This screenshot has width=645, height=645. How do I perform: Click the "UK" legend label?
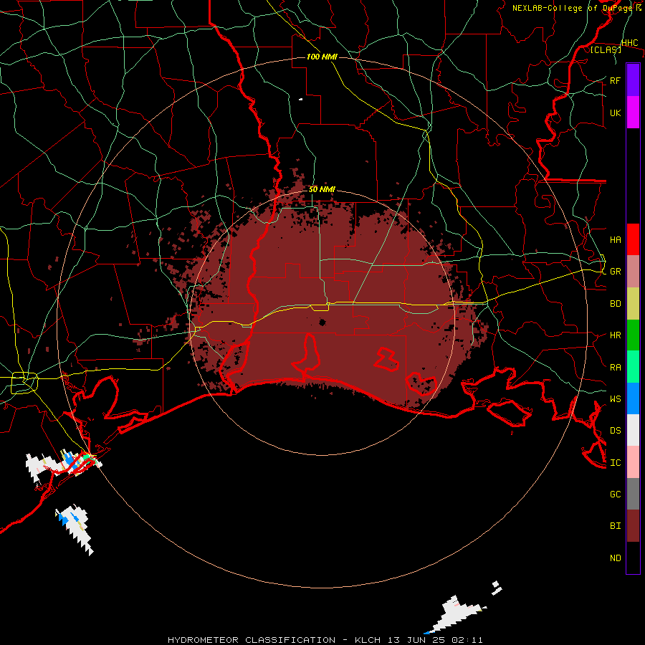[x=615, y=113]
